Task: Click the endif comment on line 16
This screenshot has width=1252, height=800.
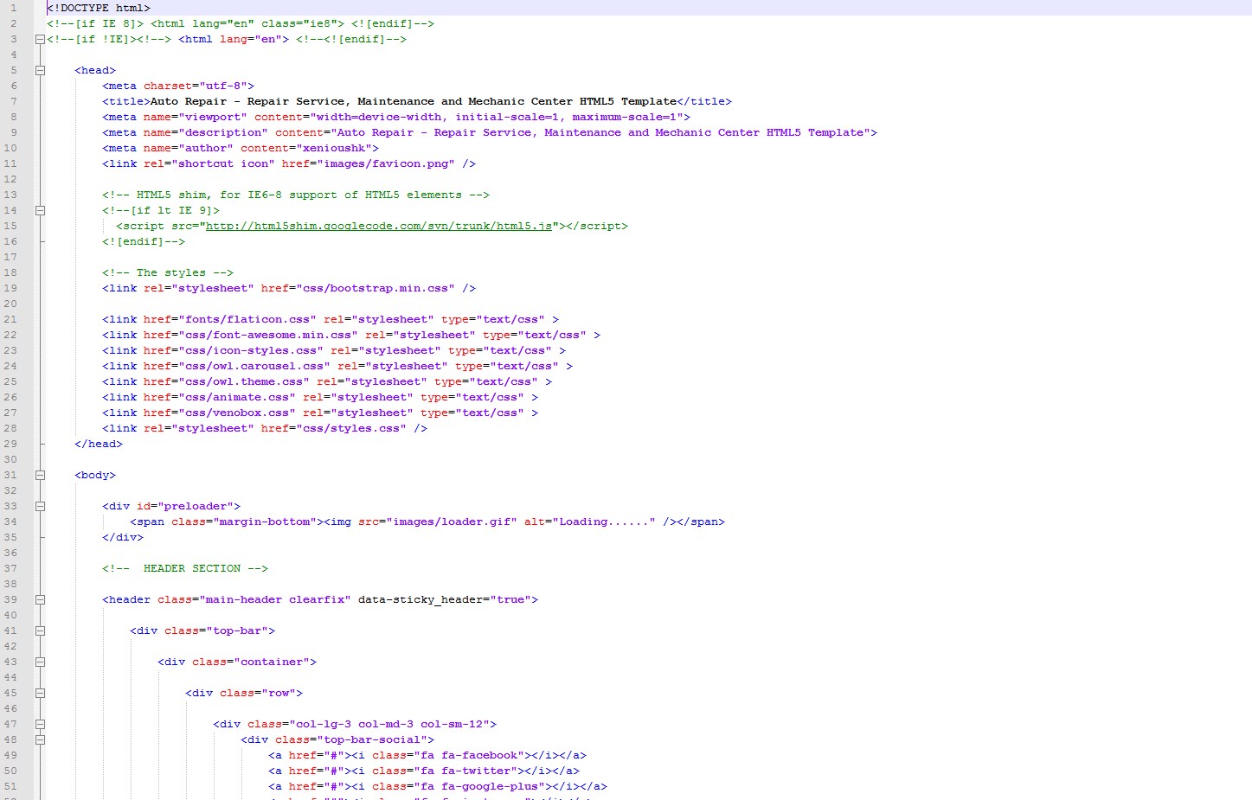Action: (x=144, y=241)
